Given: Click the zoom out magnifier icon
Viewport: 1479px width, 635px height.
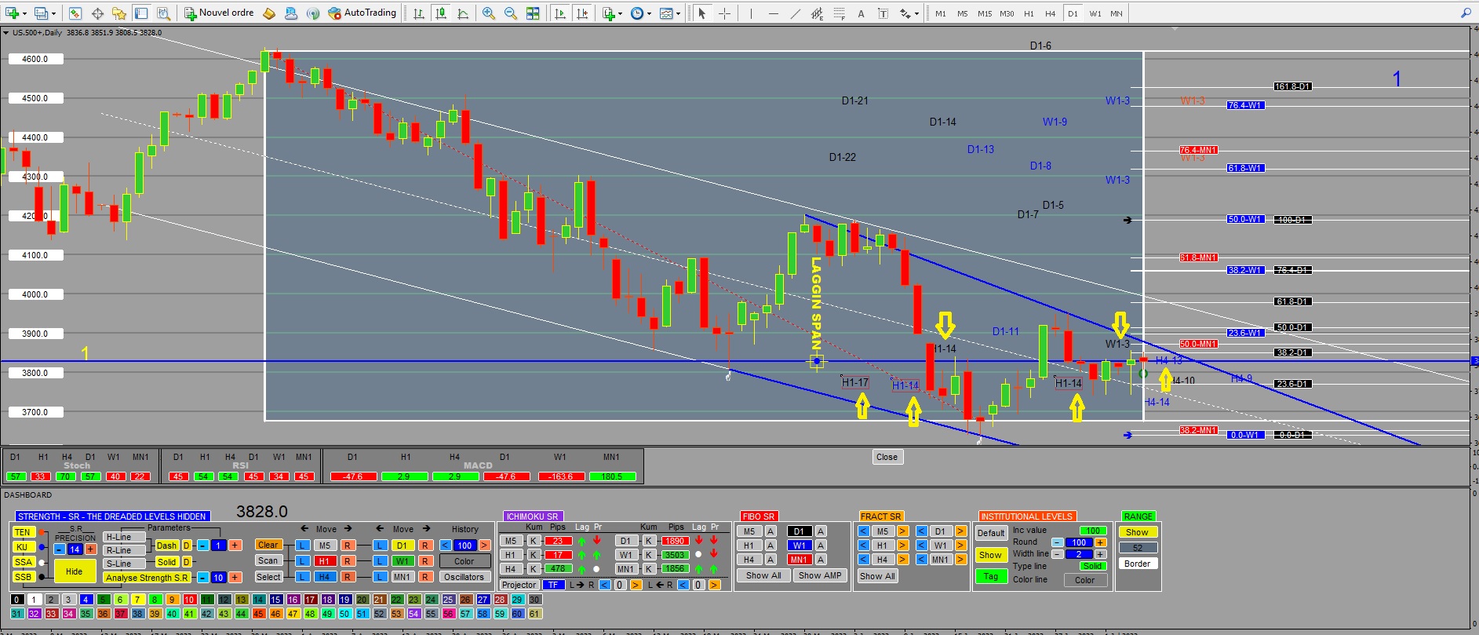Looking at the screenshot, I should click(511, 13).
